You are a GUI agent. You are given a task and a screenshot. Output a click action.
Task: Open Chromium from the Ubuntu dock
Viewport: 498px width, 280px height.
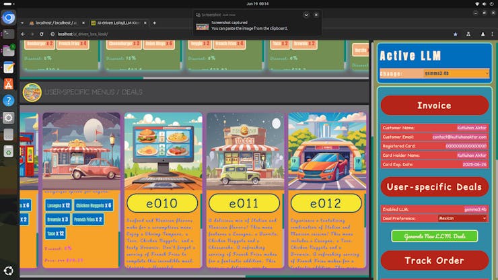click(x=9, y=17)
